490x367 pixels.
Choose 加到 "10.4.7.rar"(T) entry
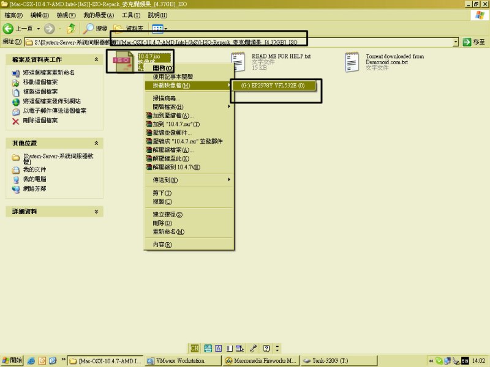pos(189,124)
